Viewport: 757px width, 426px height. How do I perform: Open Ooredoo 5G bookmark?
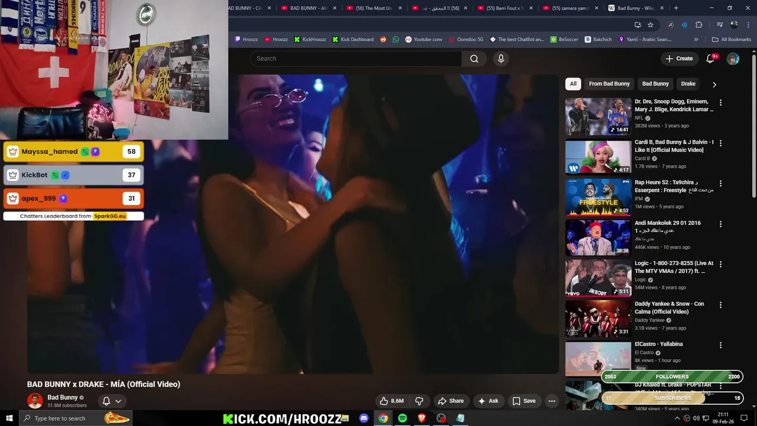[465, 39]
